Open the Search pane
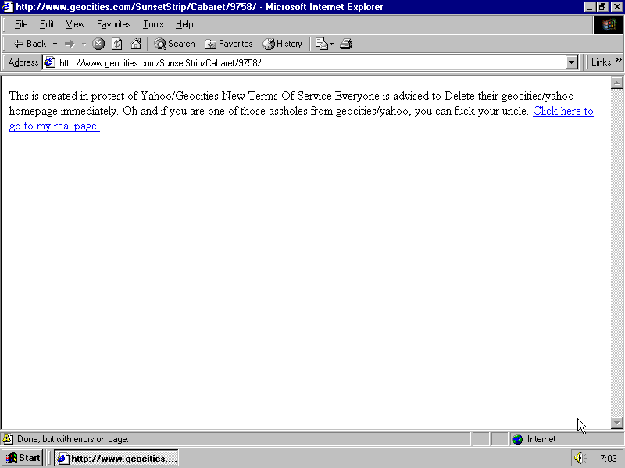This screenshot has height=468, width=625. point(174,44)
